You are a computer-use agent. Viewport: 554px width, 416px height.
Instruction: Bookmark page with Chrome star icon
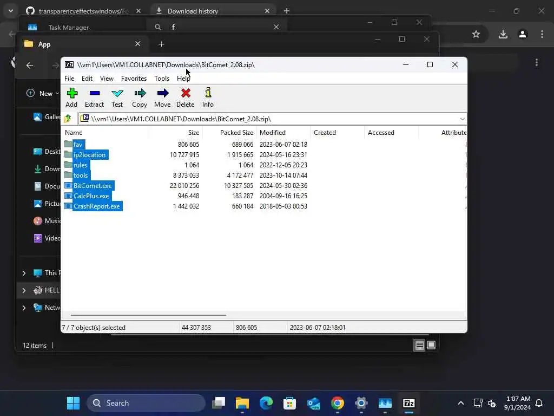(476, 34)
